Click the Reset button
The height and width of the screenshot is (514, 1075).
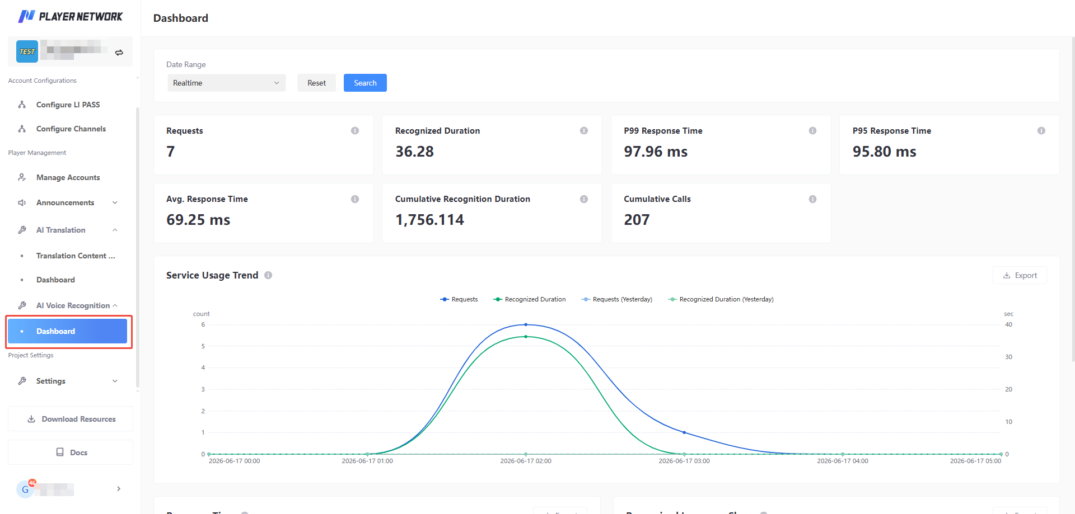[x=316, y=83]
